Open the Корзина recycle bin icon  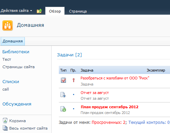[x=5, y=120]
